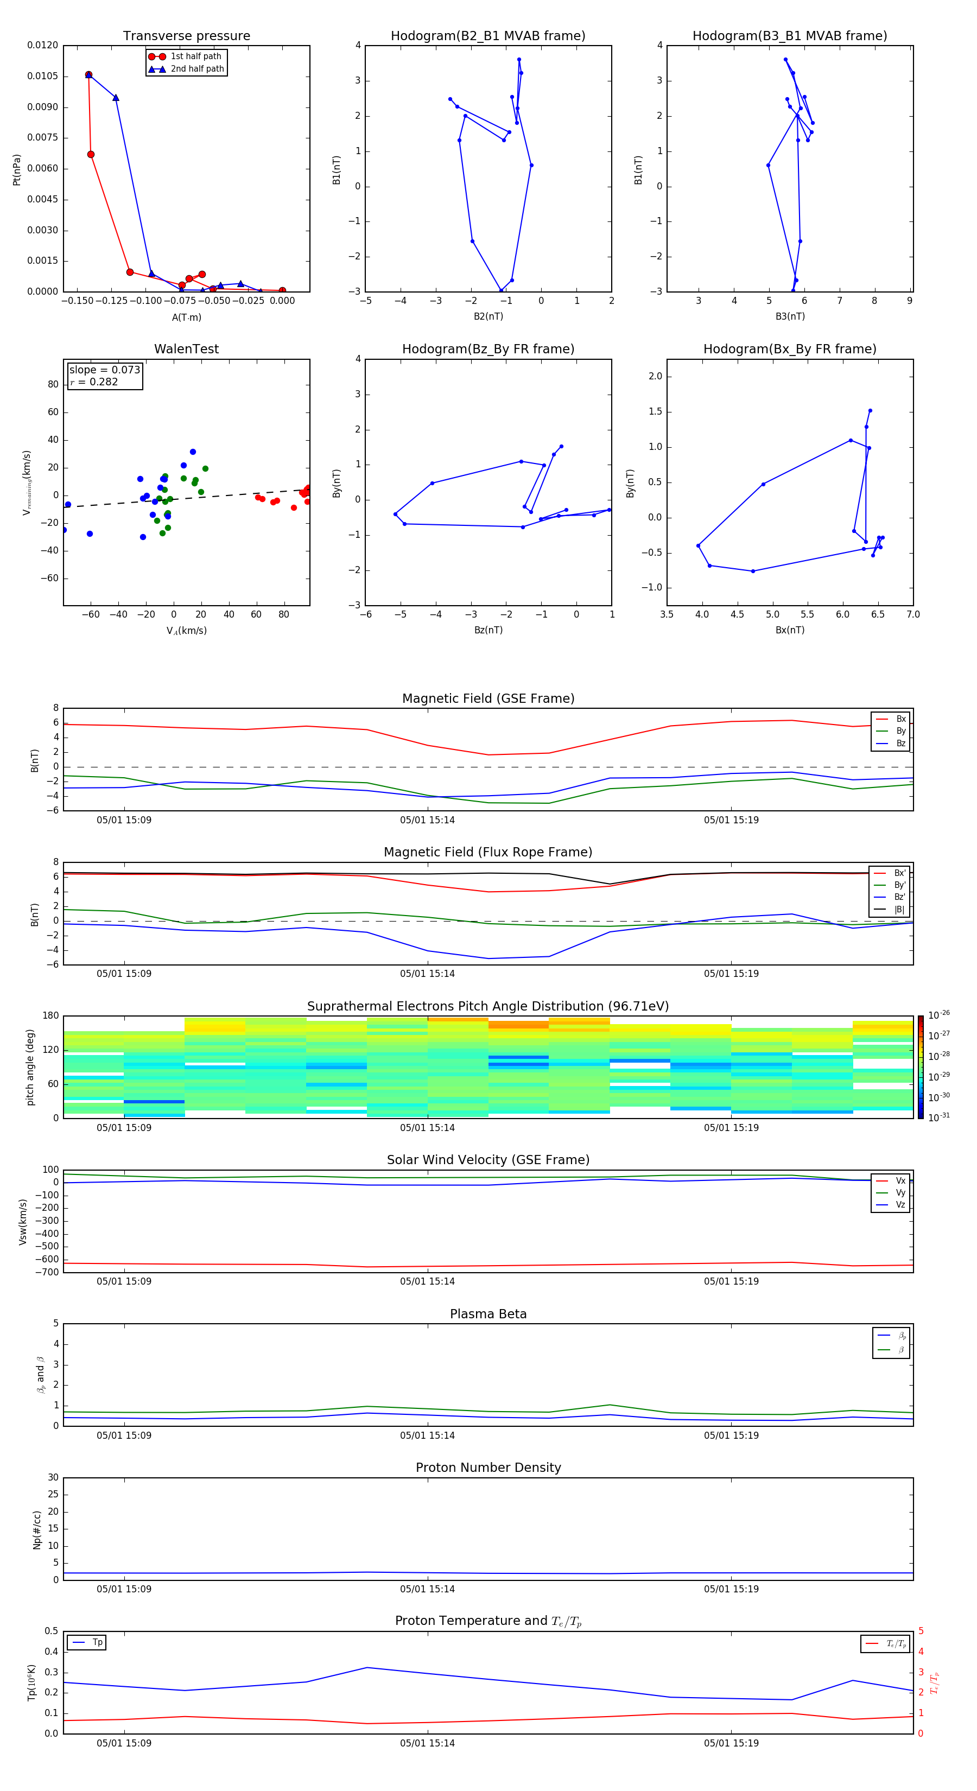Click the "Pt(nPa)" y-axis label

point(17,170)
